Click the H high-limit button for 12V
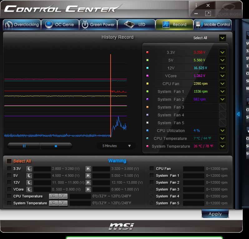Viewport: 249px width, 239px height. coord(88,182)
